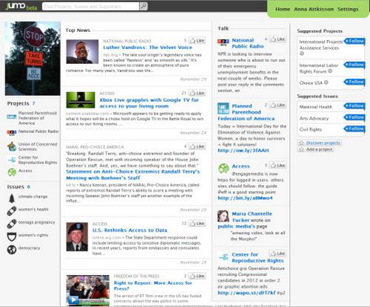Click teenage pregnancy bandage icon
The width and height of the screenshot is (370, 307).
(12, 224)
